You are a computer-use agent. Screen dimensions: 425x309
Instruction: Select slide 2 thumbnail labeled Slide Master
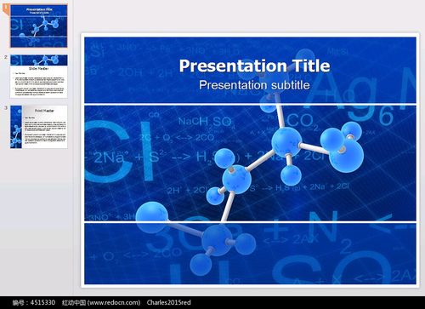pyautogui.click(x=39, y=77)
